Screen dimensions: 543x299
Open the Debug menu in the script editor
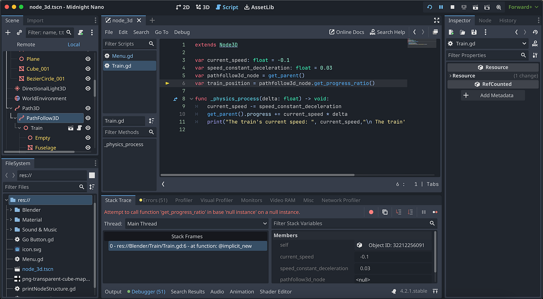coord(182,32)
